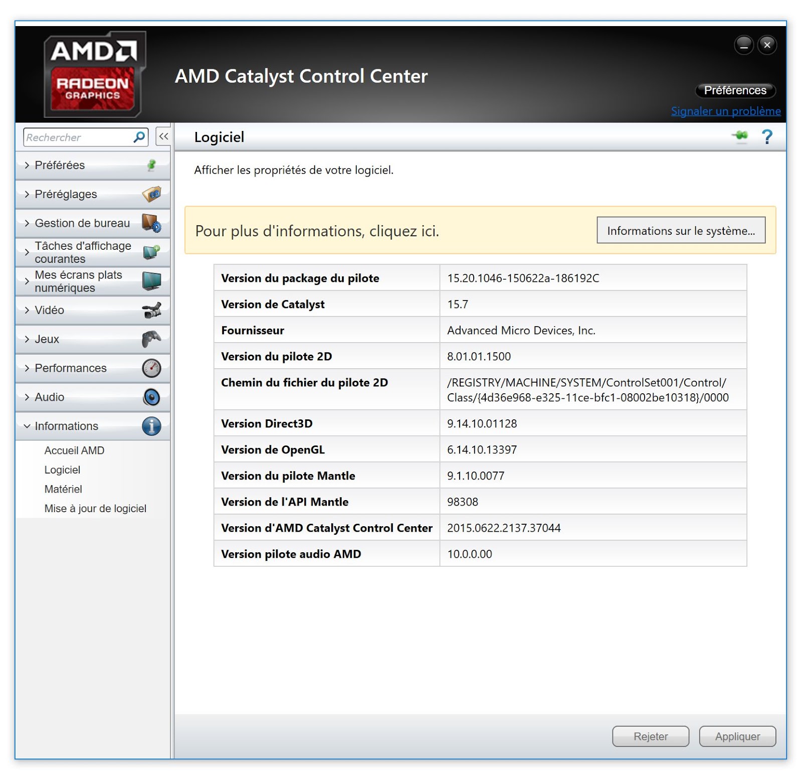Click the Vidéo camcorder icon
Image resolution: width=802 pixels, height=775 pixels.
point(151,310)
